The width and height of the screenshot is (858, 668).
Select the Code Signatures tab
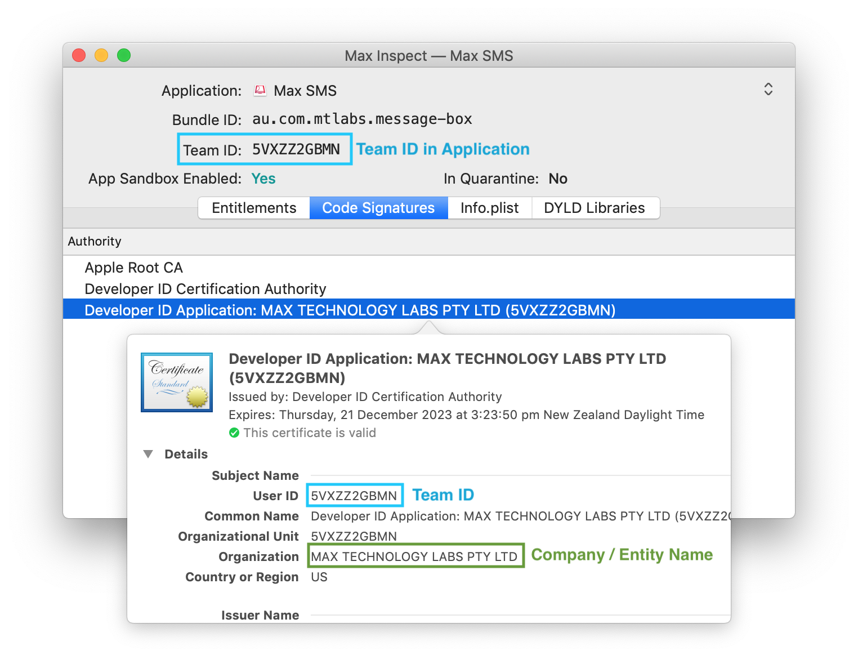tap(378, 208)
